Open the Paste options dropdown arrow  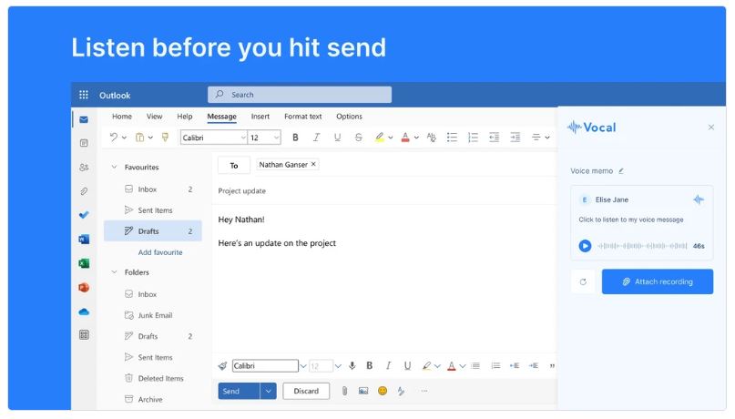pos(150,138)
